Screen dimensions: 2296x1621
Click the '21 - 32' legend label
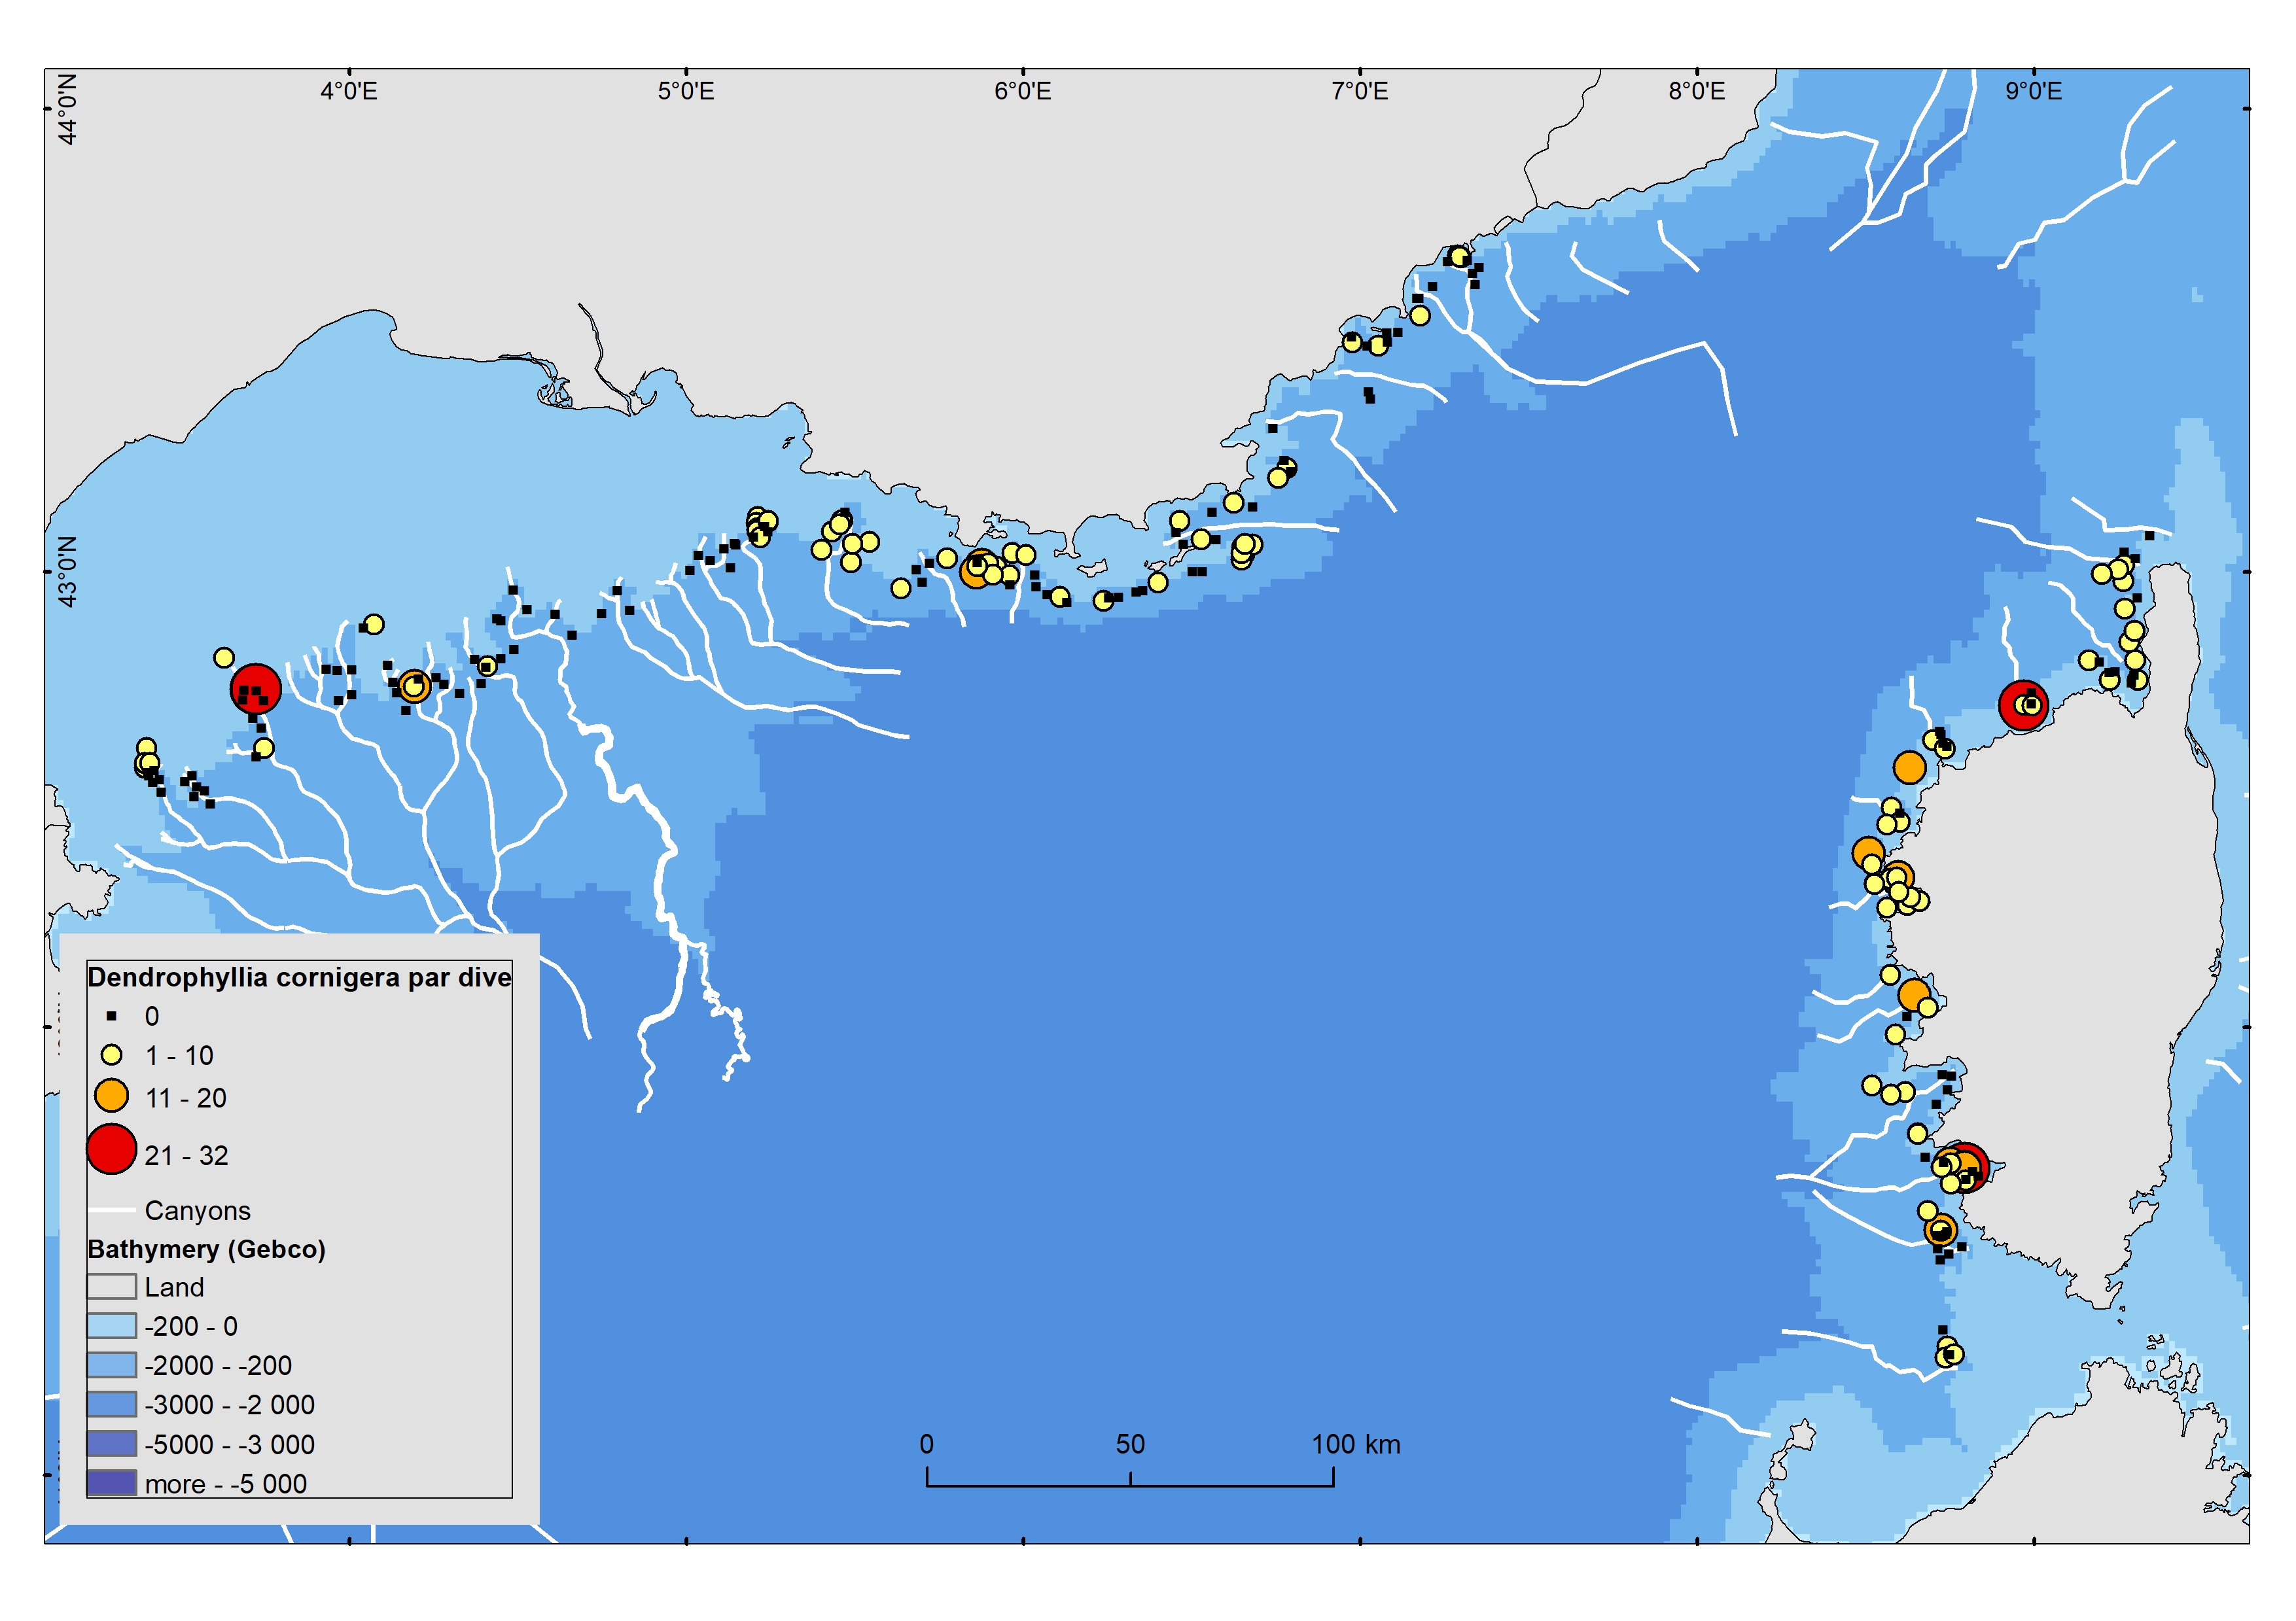click(x=186, y=1155)
